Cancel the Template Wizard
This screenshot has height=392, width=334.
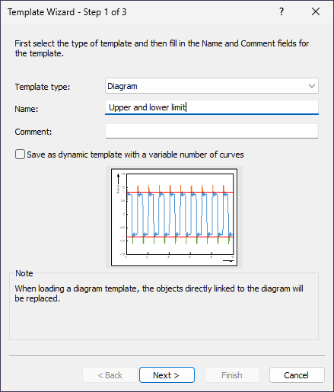click(297, 374)
